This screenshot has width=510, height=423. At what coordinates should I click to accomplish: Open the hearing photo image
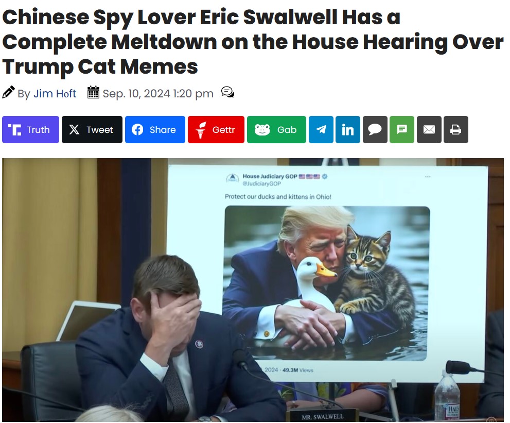[253, 290]
